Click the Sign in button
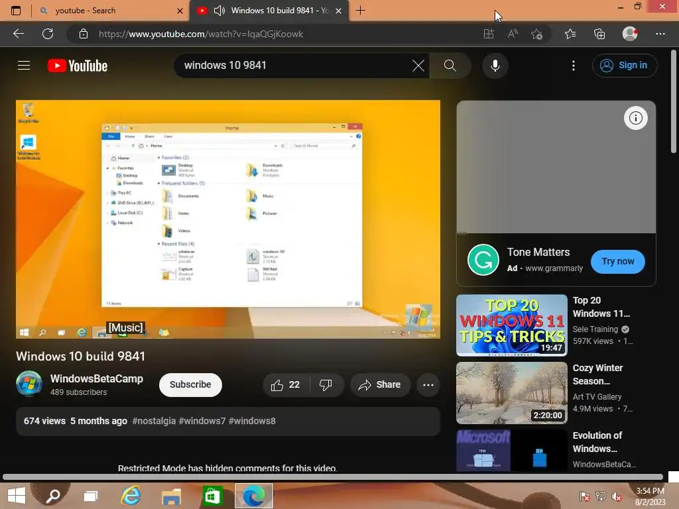The height and width of the screenshot is (509, 679). 625,66
